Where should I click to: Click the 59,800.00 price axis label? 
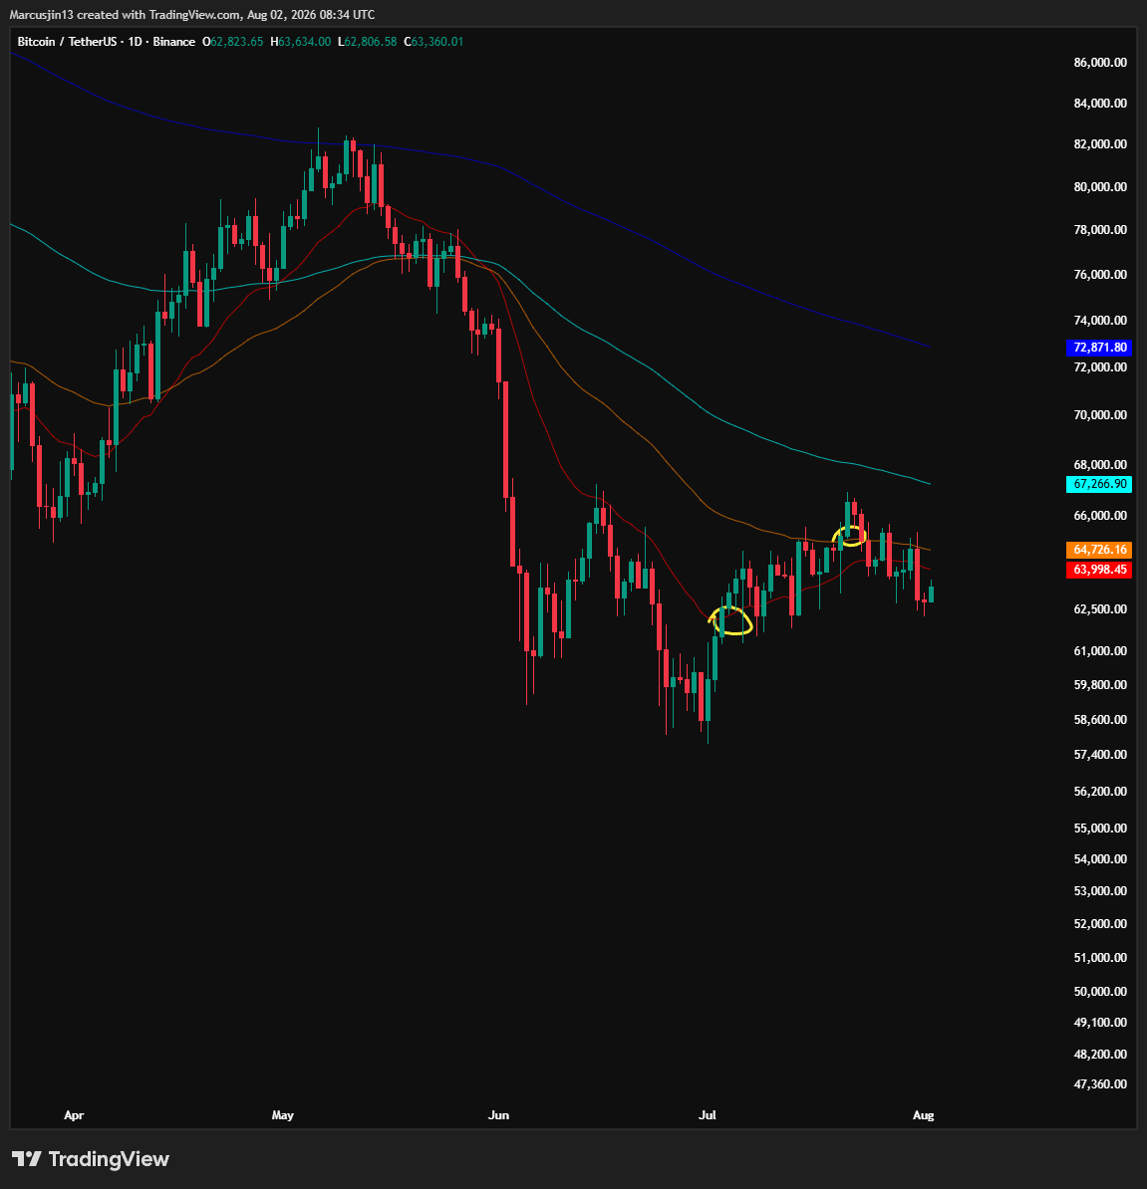(x=1100, y=685)
